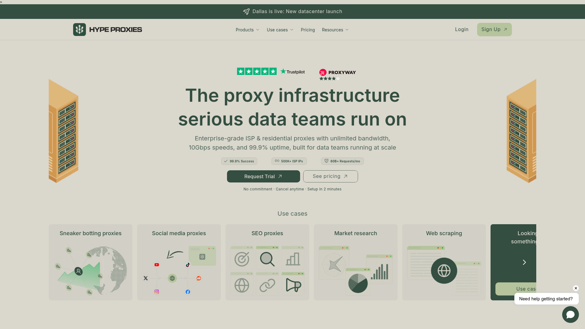Expand the Products dropdown menu

click(x=247, y=30)
